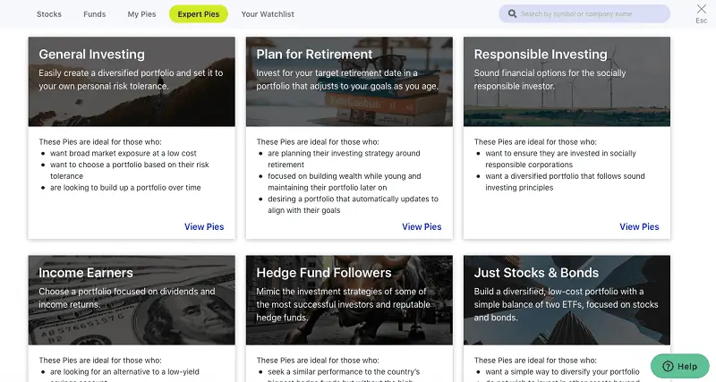Go to Your Watchlist tab
This screenshot has width=716, height=382.
tap(268, 14)
